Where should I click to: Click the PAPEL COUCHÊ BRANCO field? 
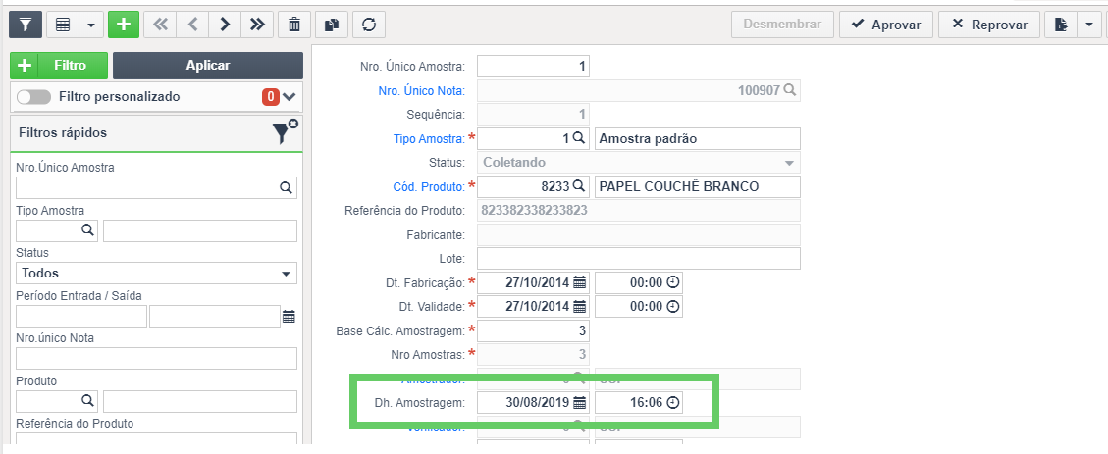698,186
